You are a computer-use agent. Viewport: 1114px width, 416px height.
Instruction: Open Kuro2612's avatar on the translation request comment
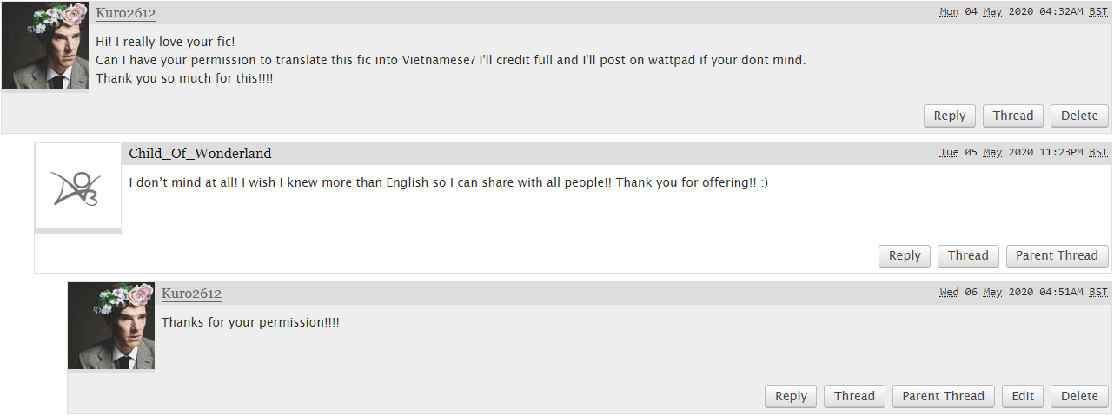click(x=45, y=45)
